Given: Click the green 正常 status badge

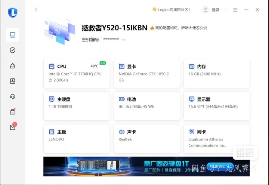Looking at the screenshot, I should 103,63.
